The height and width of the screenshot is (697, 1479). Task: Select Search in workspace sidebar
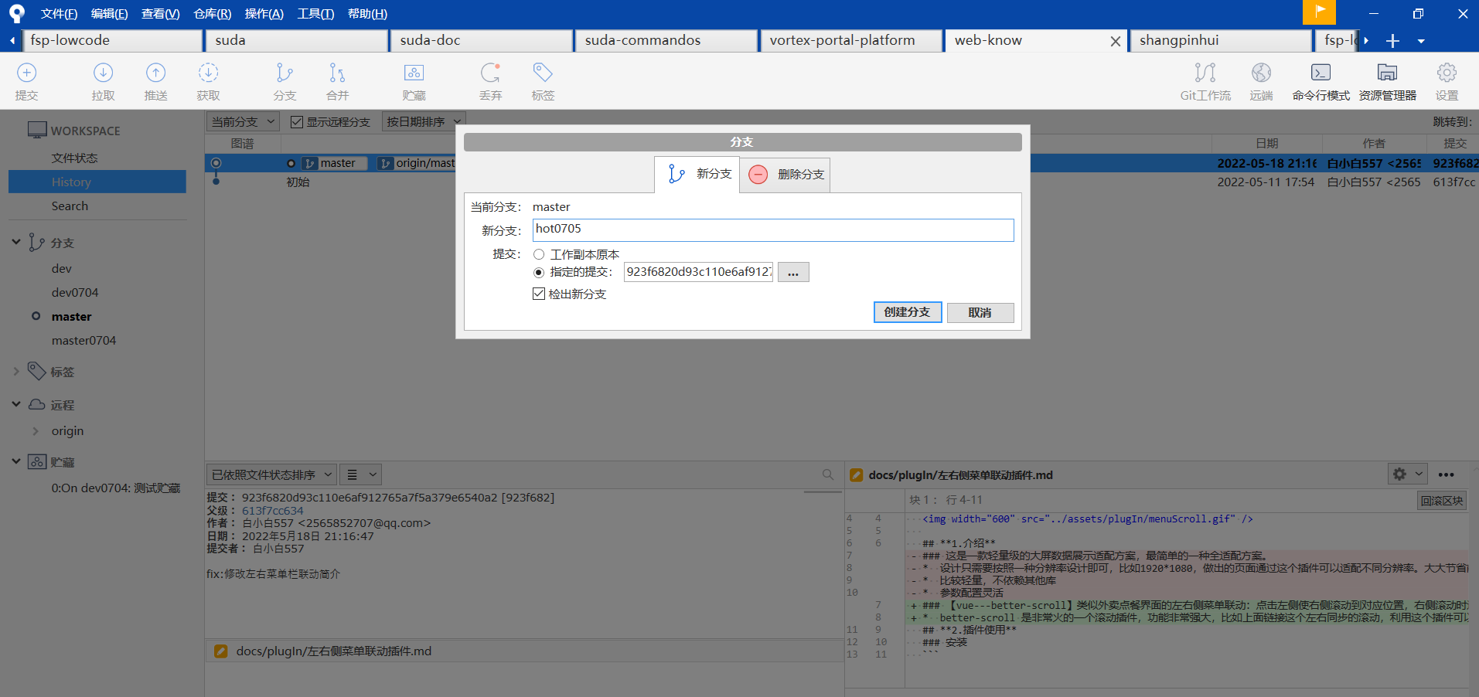pos(70,206)
